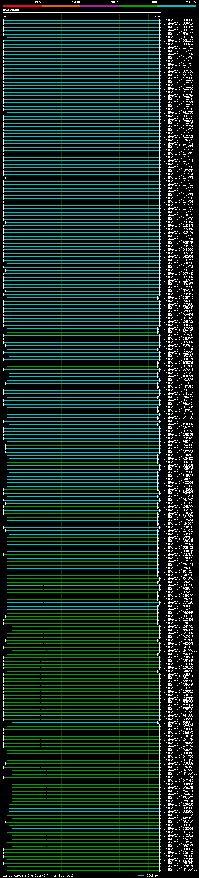
Task: Select the UniRef100_A1X724 label
Action: (178, 102)
